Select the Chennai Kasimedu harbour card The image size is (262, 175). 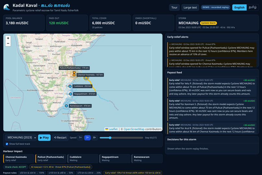19,159
